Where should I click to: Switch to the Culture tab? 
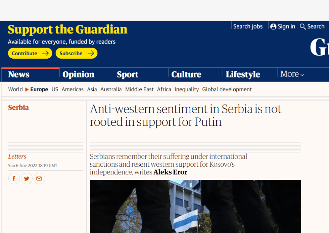pyautogui.click(x=186, y=74)
